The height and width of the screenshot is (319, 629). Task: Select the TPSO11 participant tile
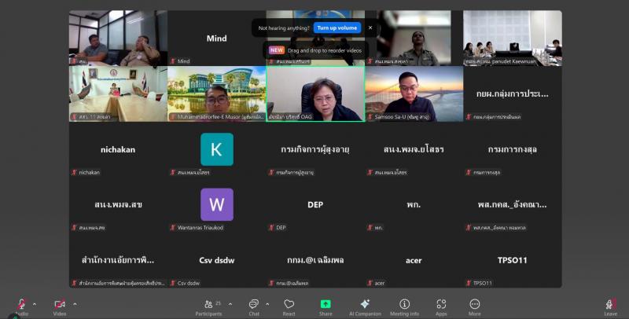(513, 260)
